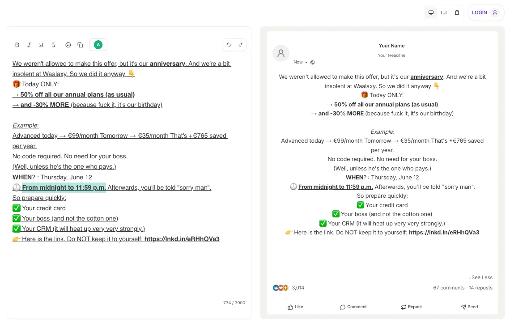510x323 pixels.
Task: Click Your Headline in the preview
Action: (x=391, y=55)
